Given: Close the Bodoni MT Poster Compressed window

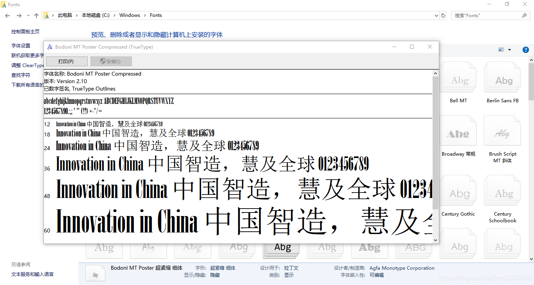Looking at the screenshot, I should (430, 47).
